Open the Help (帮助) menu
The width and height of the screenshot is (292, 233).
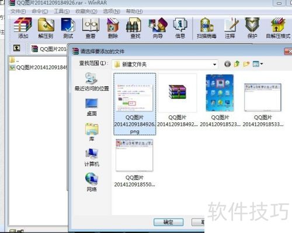[x=134, y=11]
